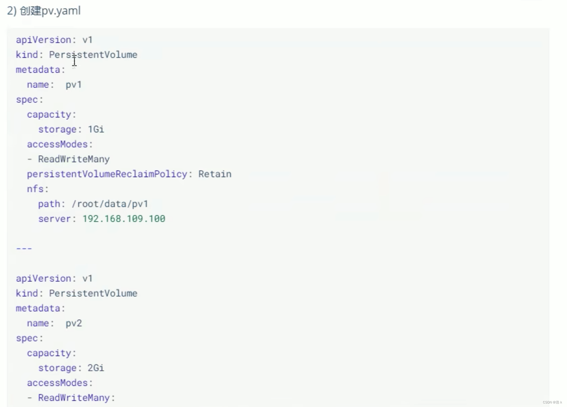Click the 'path: /root/data/pv1' line
The image size is (567, 407).
93,204
